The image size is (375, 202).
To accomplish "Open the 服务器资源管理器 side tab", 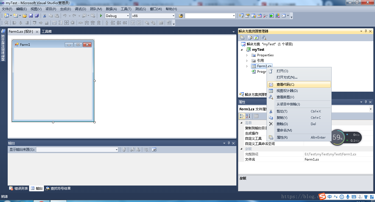I will click(x=3, y=45).
